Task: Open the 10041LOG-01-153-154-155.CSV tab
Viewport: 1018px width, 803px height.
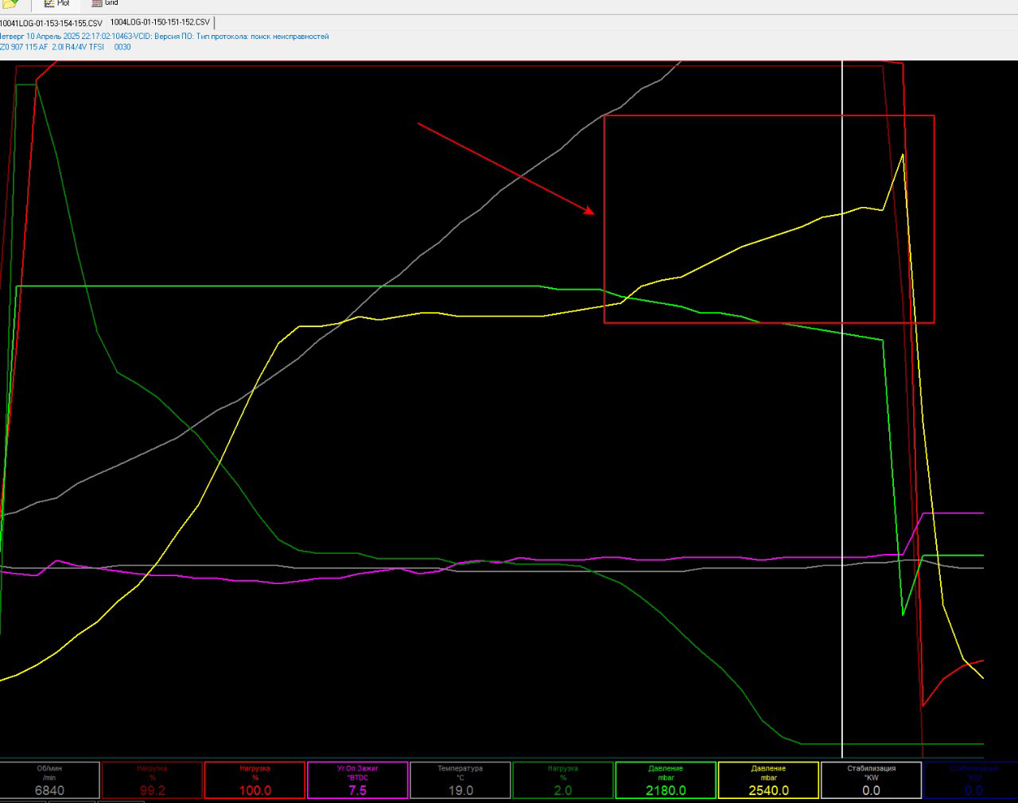Action: coord(52,23)
